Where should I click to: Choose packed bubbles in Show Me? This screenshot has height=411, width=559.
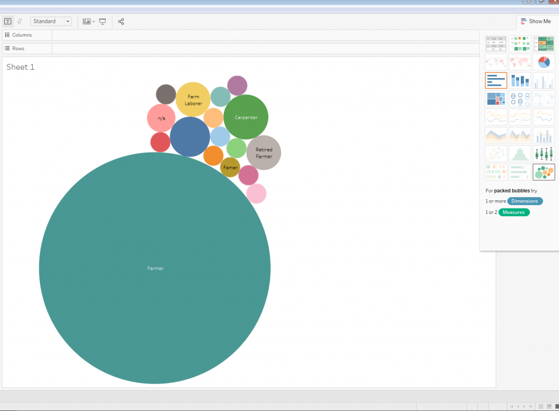544,172
